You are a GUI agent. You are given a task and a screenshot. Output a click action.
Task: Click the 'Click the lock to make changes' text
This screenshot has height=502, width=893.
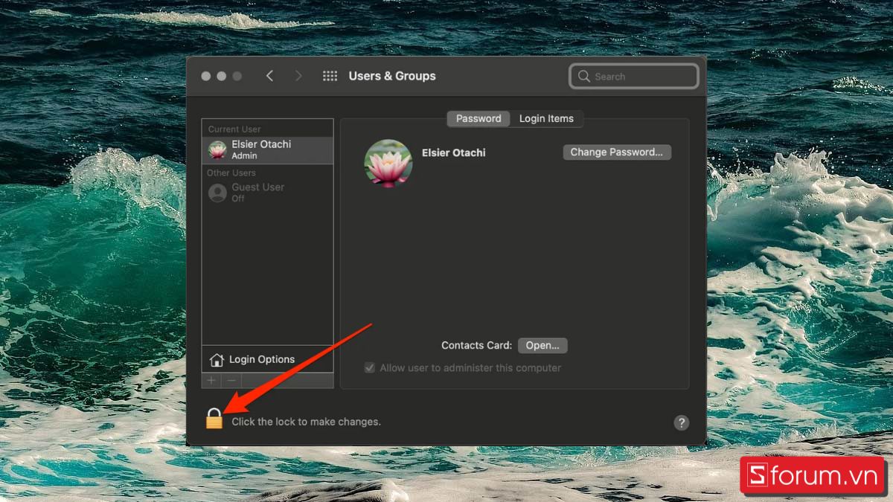[306, 422]
